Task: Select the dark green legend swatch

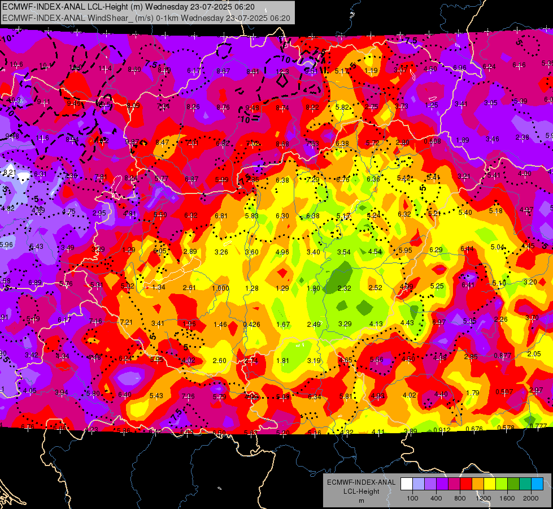Action: (x=513, y=484)
